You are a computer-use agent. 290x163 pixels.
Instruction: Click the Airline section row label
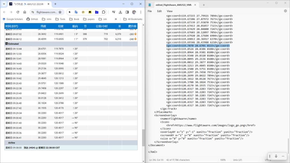click(12, 143)
